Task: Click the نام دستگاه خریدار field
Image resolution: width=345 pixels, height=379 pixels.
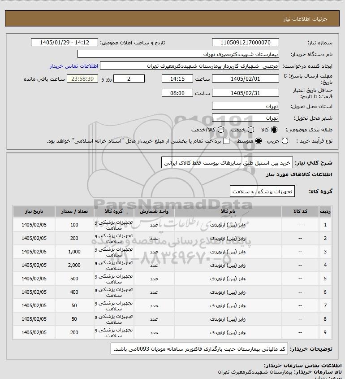Action: tap(178, 54)
